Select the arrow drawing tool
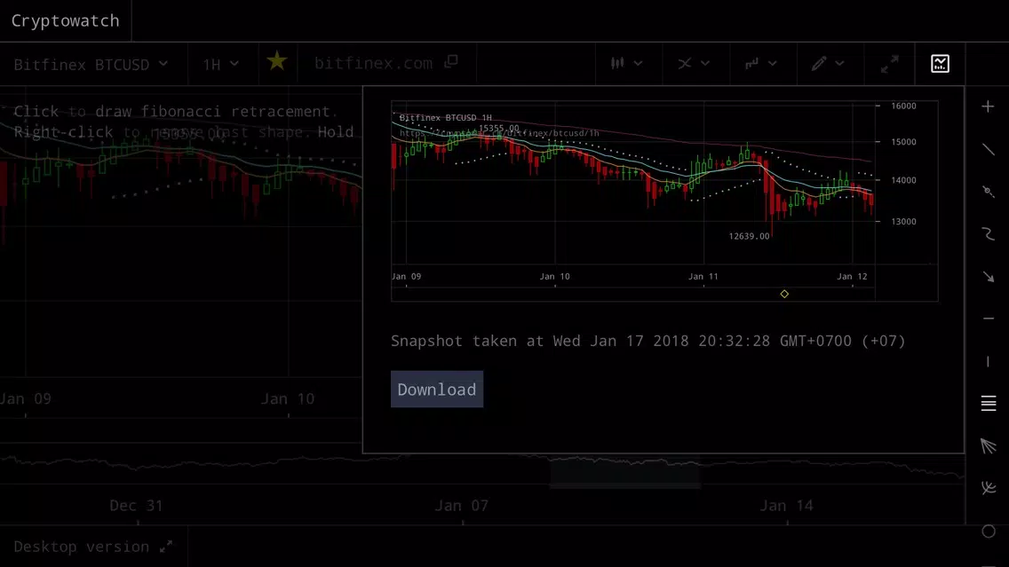 pyautogui.click(x=988, y=277)
